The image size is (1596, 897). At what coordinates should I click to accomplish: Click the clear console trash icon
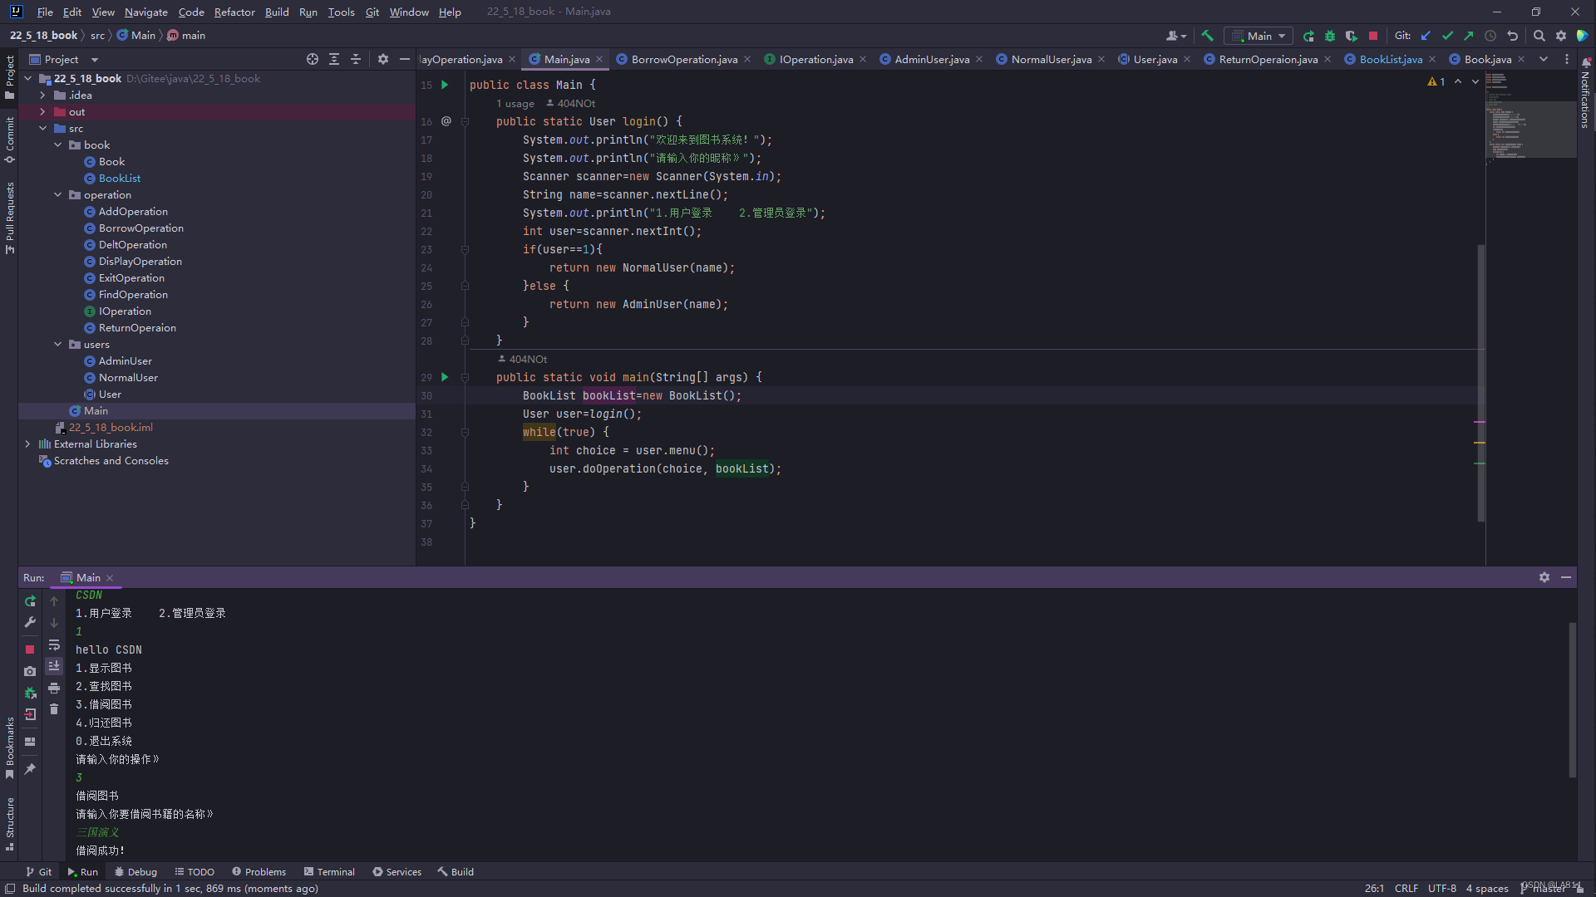point(54,709)
